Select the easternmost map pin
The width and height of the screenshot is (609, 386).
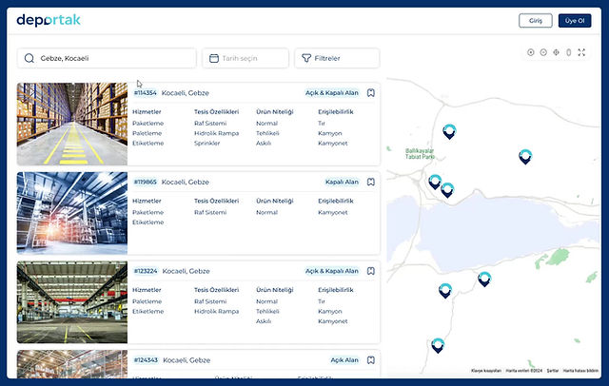525,156
